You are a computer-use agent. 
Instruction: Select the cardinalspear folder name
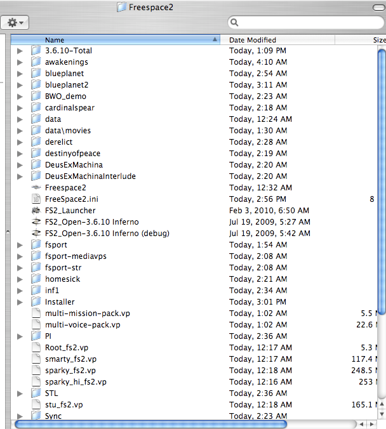70,108
